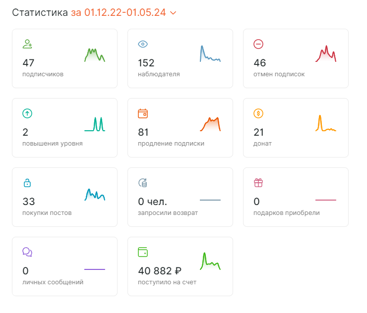Click the 40 882 ₽ income sparkline
This screenshot has width=367, height=313.
[x=210, y=261]
